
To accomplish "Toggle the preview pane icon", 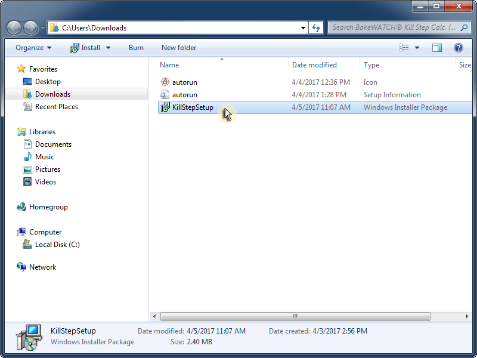I will 437,48.
